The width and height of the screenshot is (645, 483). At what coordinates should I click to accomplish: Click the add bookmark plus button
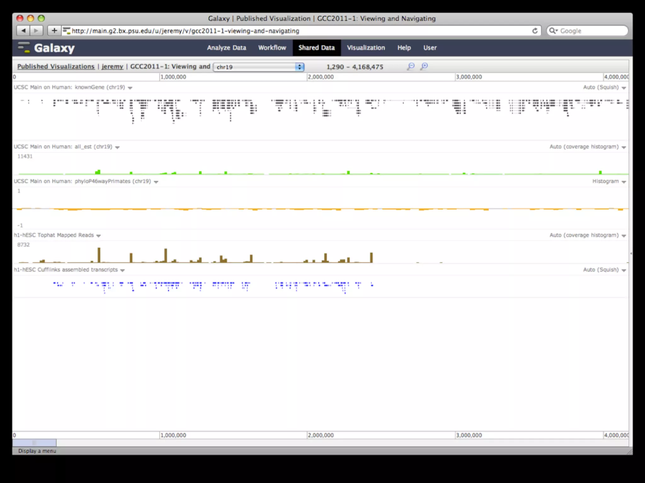pos(54,31)
